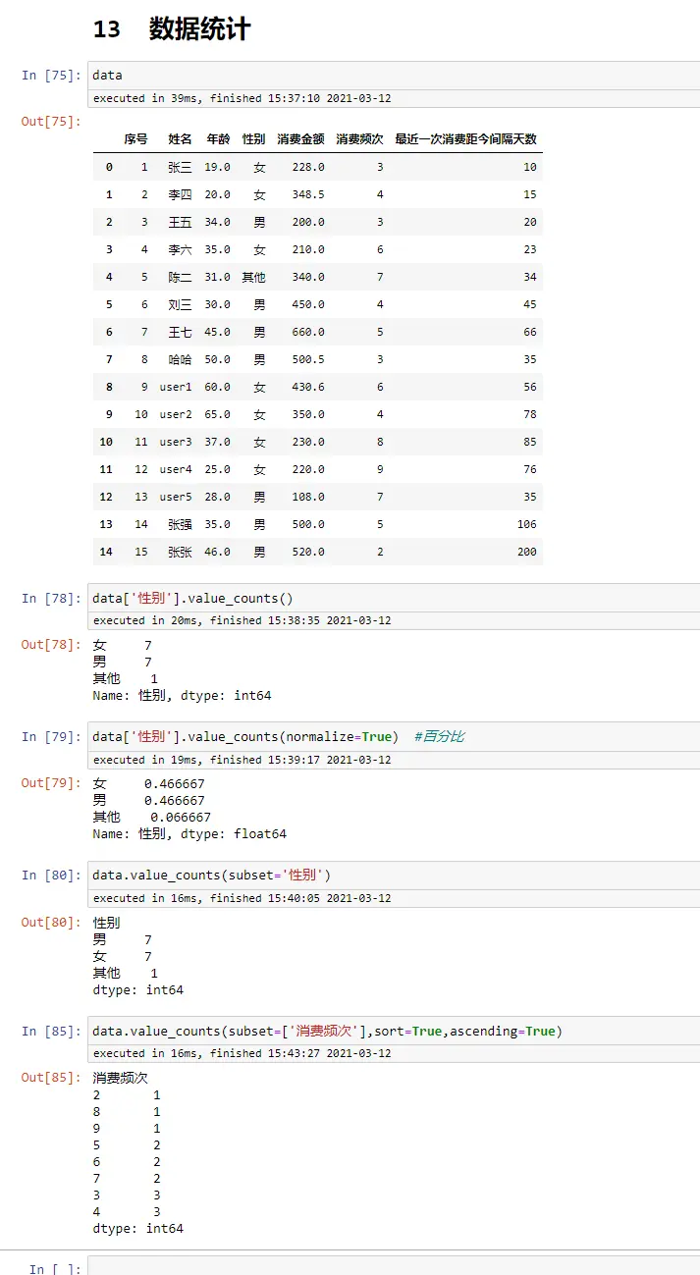Select the value_counts() code cell In [78]
Viewport: 700px width, 1275px height.
tap(393, 599)
